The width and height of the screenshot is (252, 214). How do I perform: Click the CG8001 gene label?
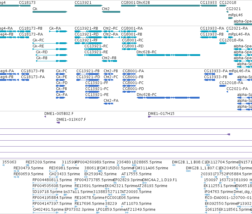(x=128, y=3)
